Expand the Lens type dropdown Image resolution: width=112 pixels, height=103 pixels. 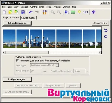57,65
